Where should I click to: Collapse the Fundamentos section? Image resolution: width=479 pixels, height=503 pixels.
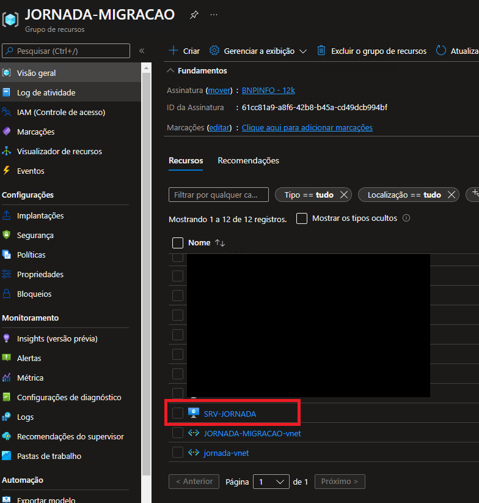(x=170, y=70)
